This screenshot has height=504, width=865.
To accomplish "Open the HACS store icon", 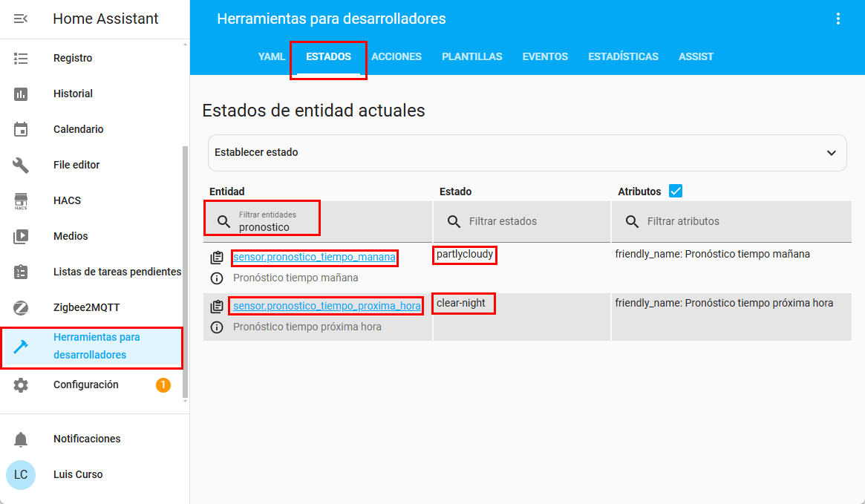I will point(20,200).
